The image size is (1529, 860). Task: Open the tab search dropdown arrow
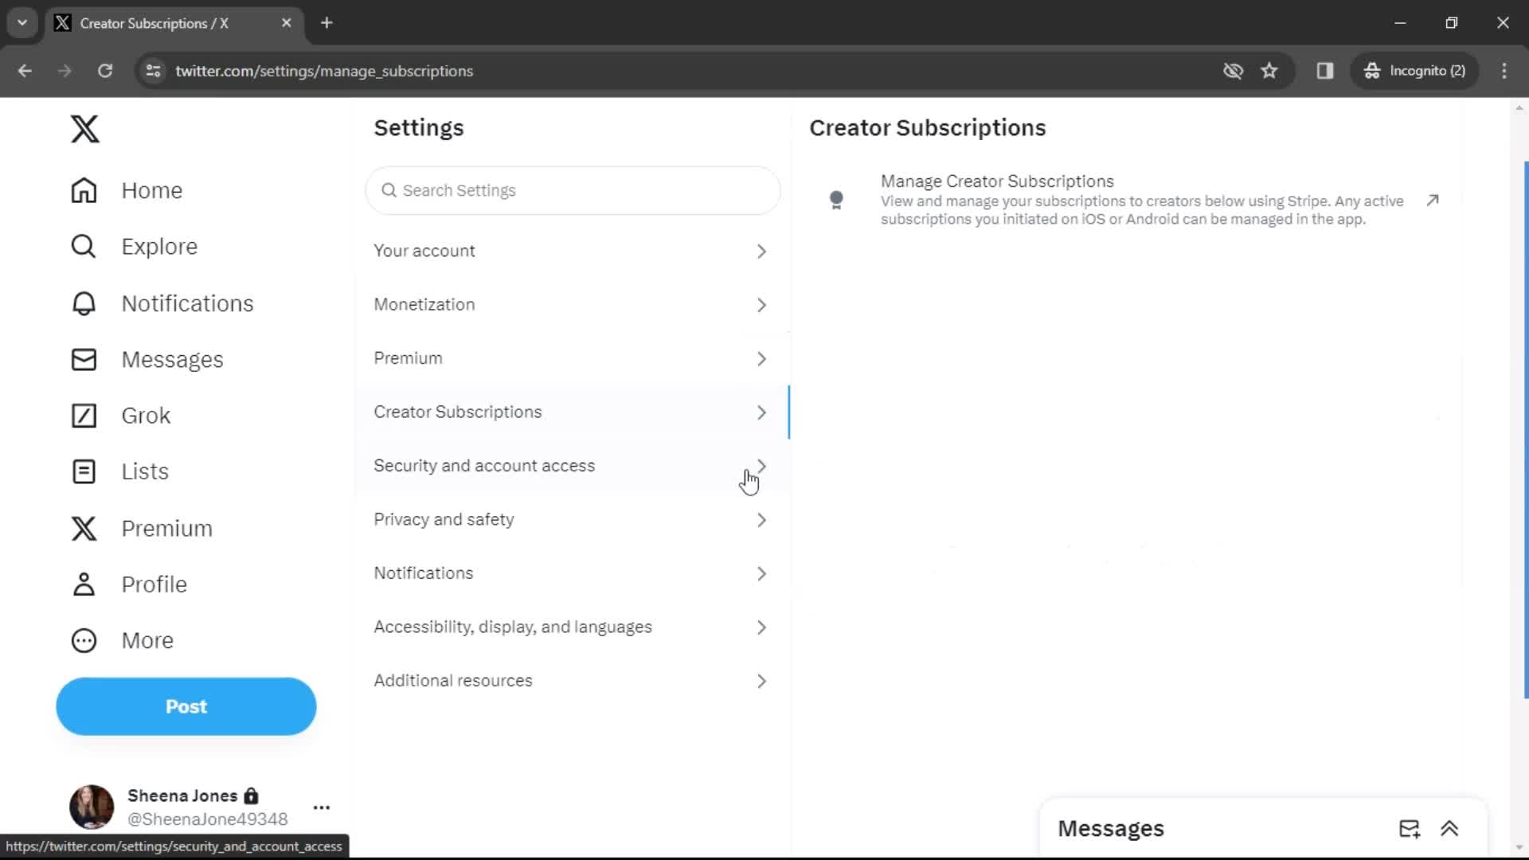point(22,23)
